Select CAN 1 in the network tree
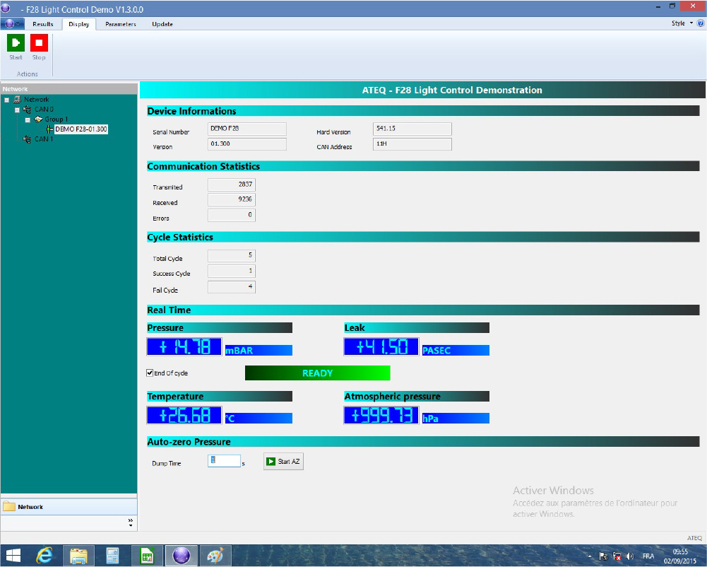707x567 pixels. (x=44, y=139)
